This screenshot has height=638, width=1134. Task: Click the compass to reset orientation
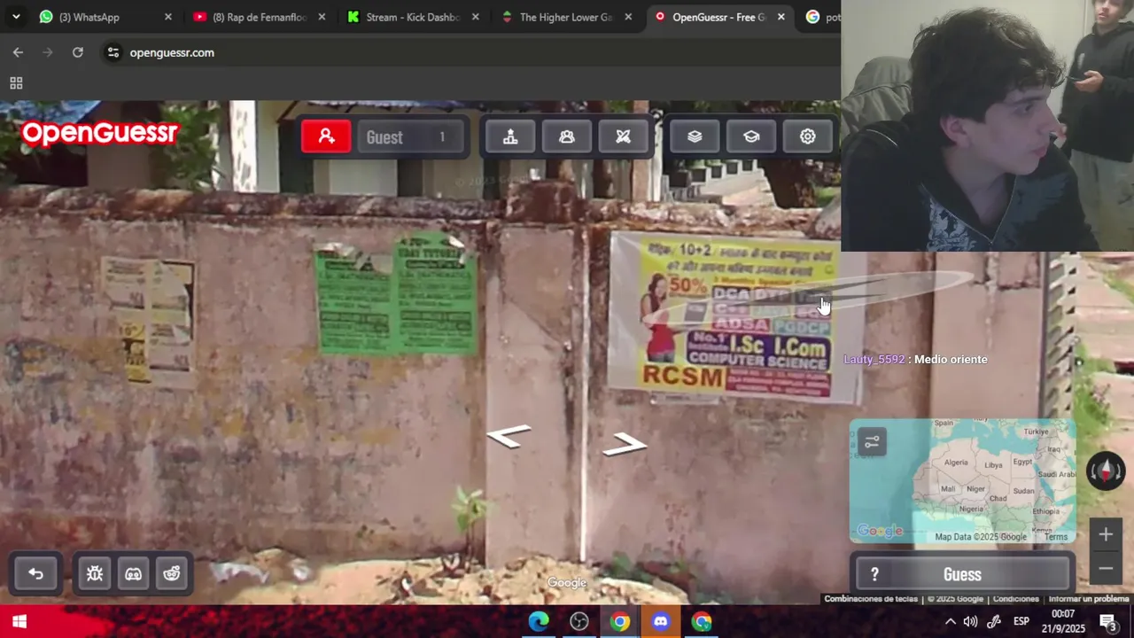tap(1105, 471)
